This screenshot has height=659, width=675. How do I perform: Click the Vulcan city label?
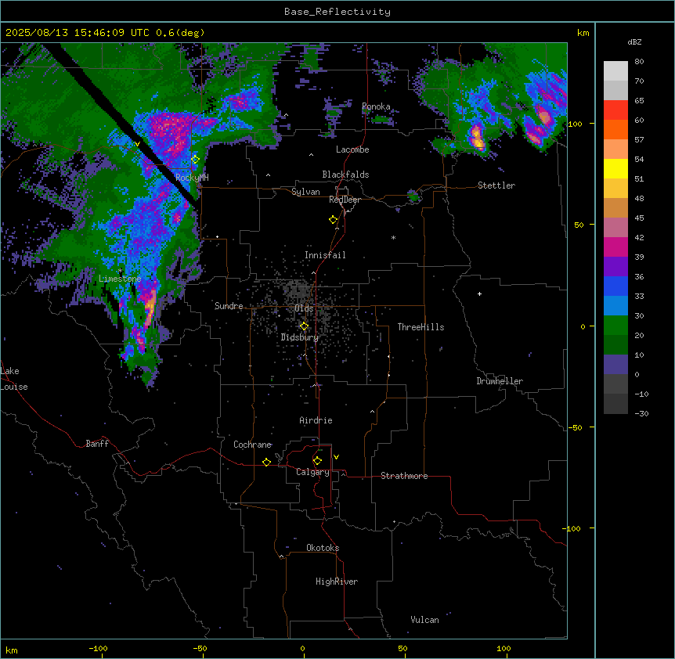pyautogui.click(x=424, y=620)
